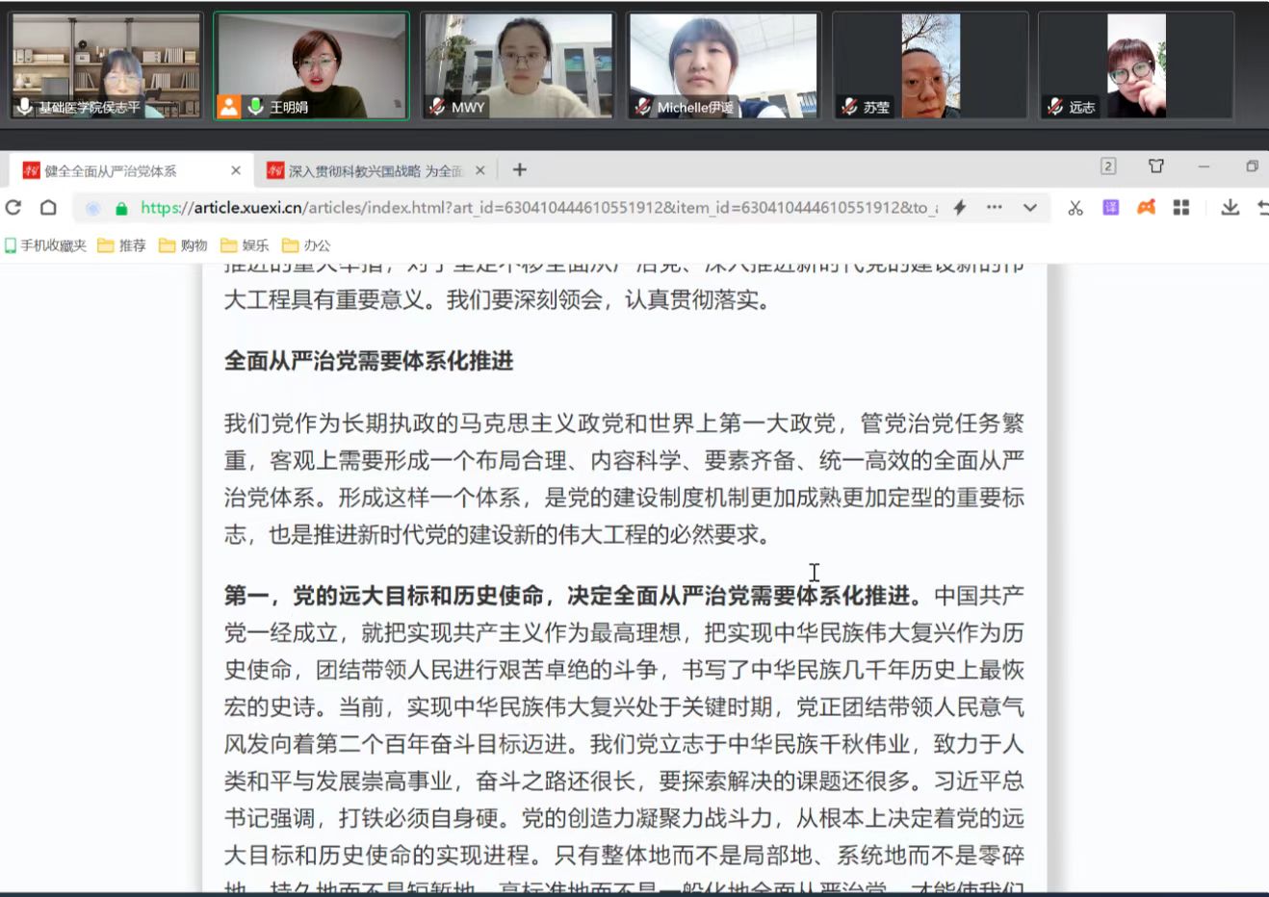Open the three-dot more options in address bar
Screen dimensions: 1269x897
[995, 208]
